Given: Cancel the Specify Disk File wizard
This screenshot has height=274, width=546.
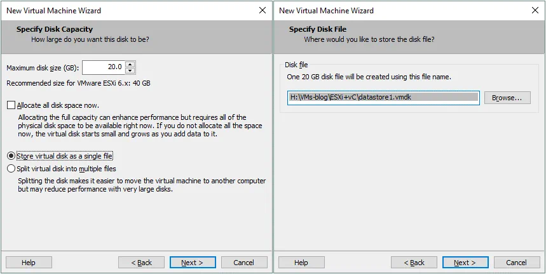Looking at the screenshot, I should [516, 263].
